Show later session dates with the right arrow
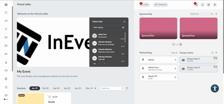Image resolution: width=224 pixels, height=104 pixels. (x=95, y=88)
